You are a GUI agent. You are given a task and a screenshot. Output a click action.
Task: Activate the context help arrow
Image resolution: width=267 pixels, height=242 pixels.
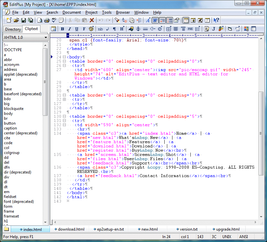click(216, 20)
